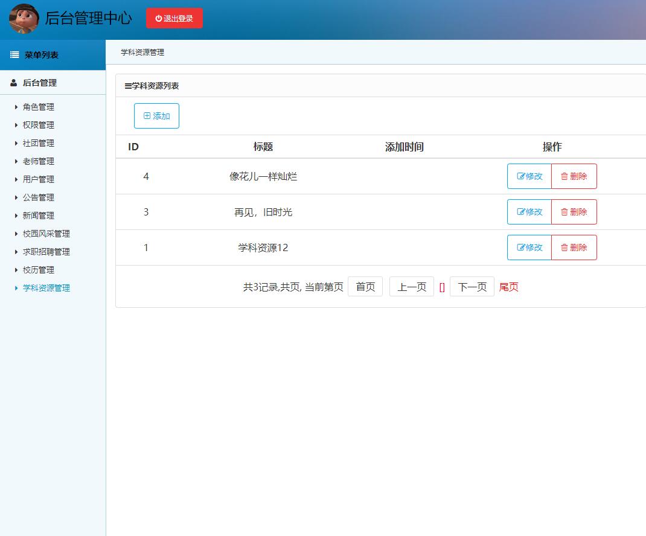Click the plus icon on the 添加 button
The height and width of the screenshot is (536, 646).
[147, 115]
